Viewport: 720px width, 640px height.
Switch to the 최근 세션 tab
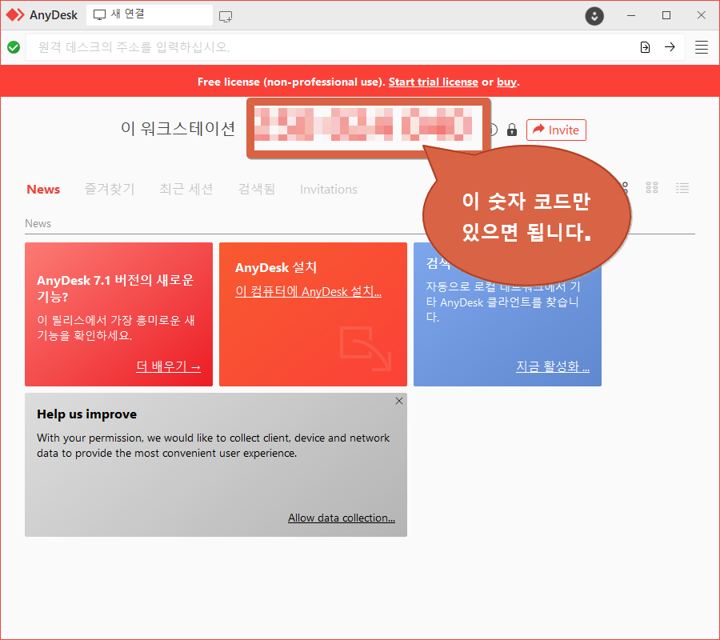tap(186, 189)
